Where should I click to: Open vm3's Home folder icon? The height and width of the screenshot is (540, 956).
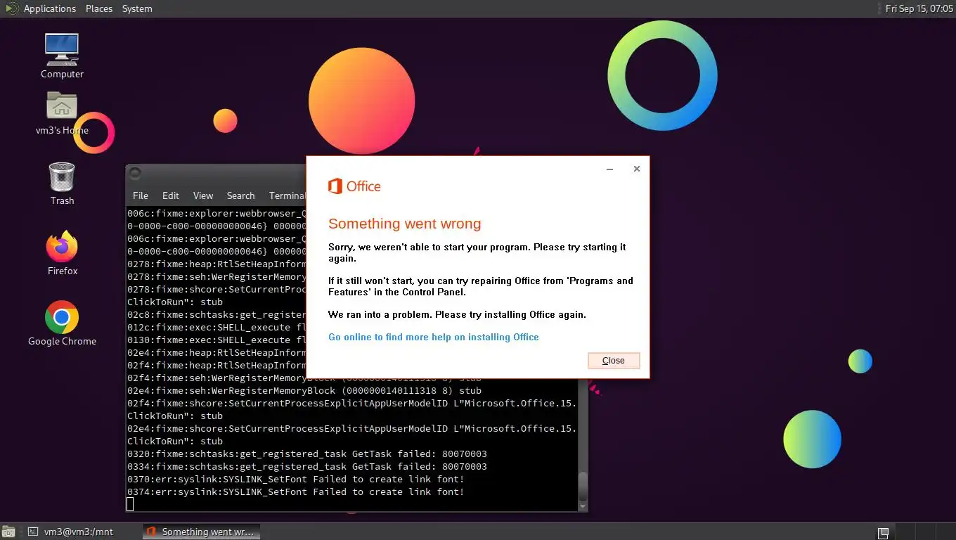click(62, 112)
